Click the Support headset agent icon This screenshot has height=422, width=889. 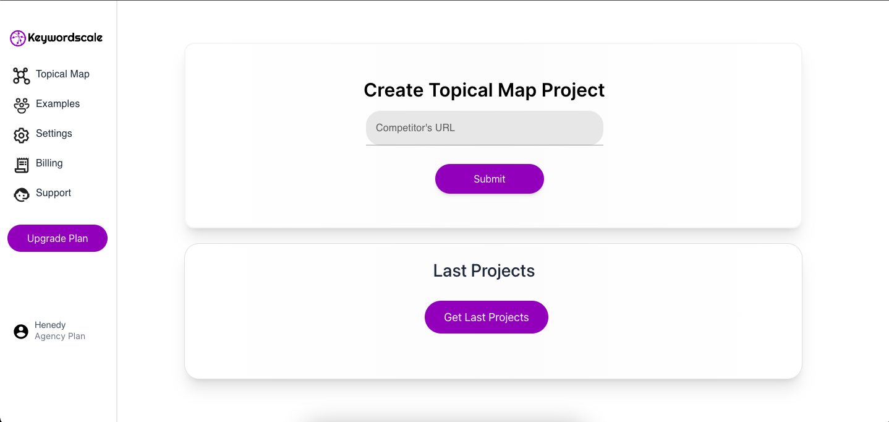[21, 195]
